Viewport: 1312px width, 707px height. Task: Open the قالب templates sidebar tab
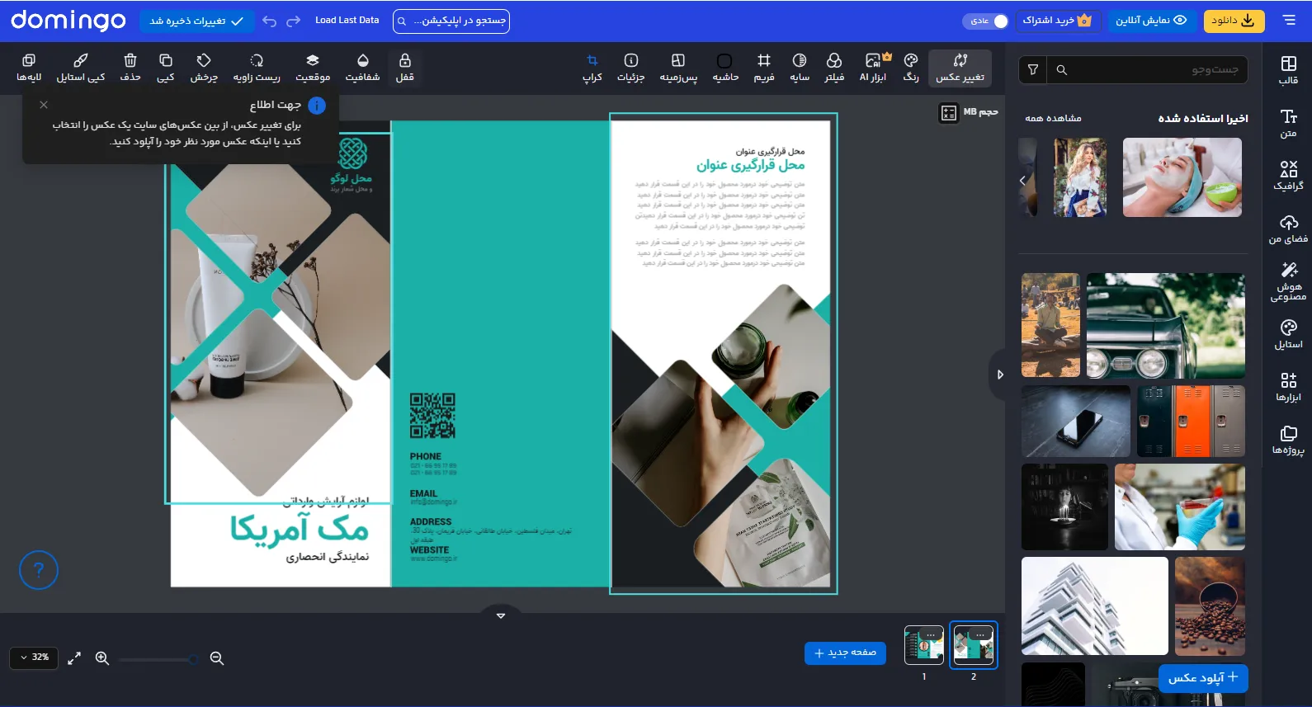coord(1288,70)
